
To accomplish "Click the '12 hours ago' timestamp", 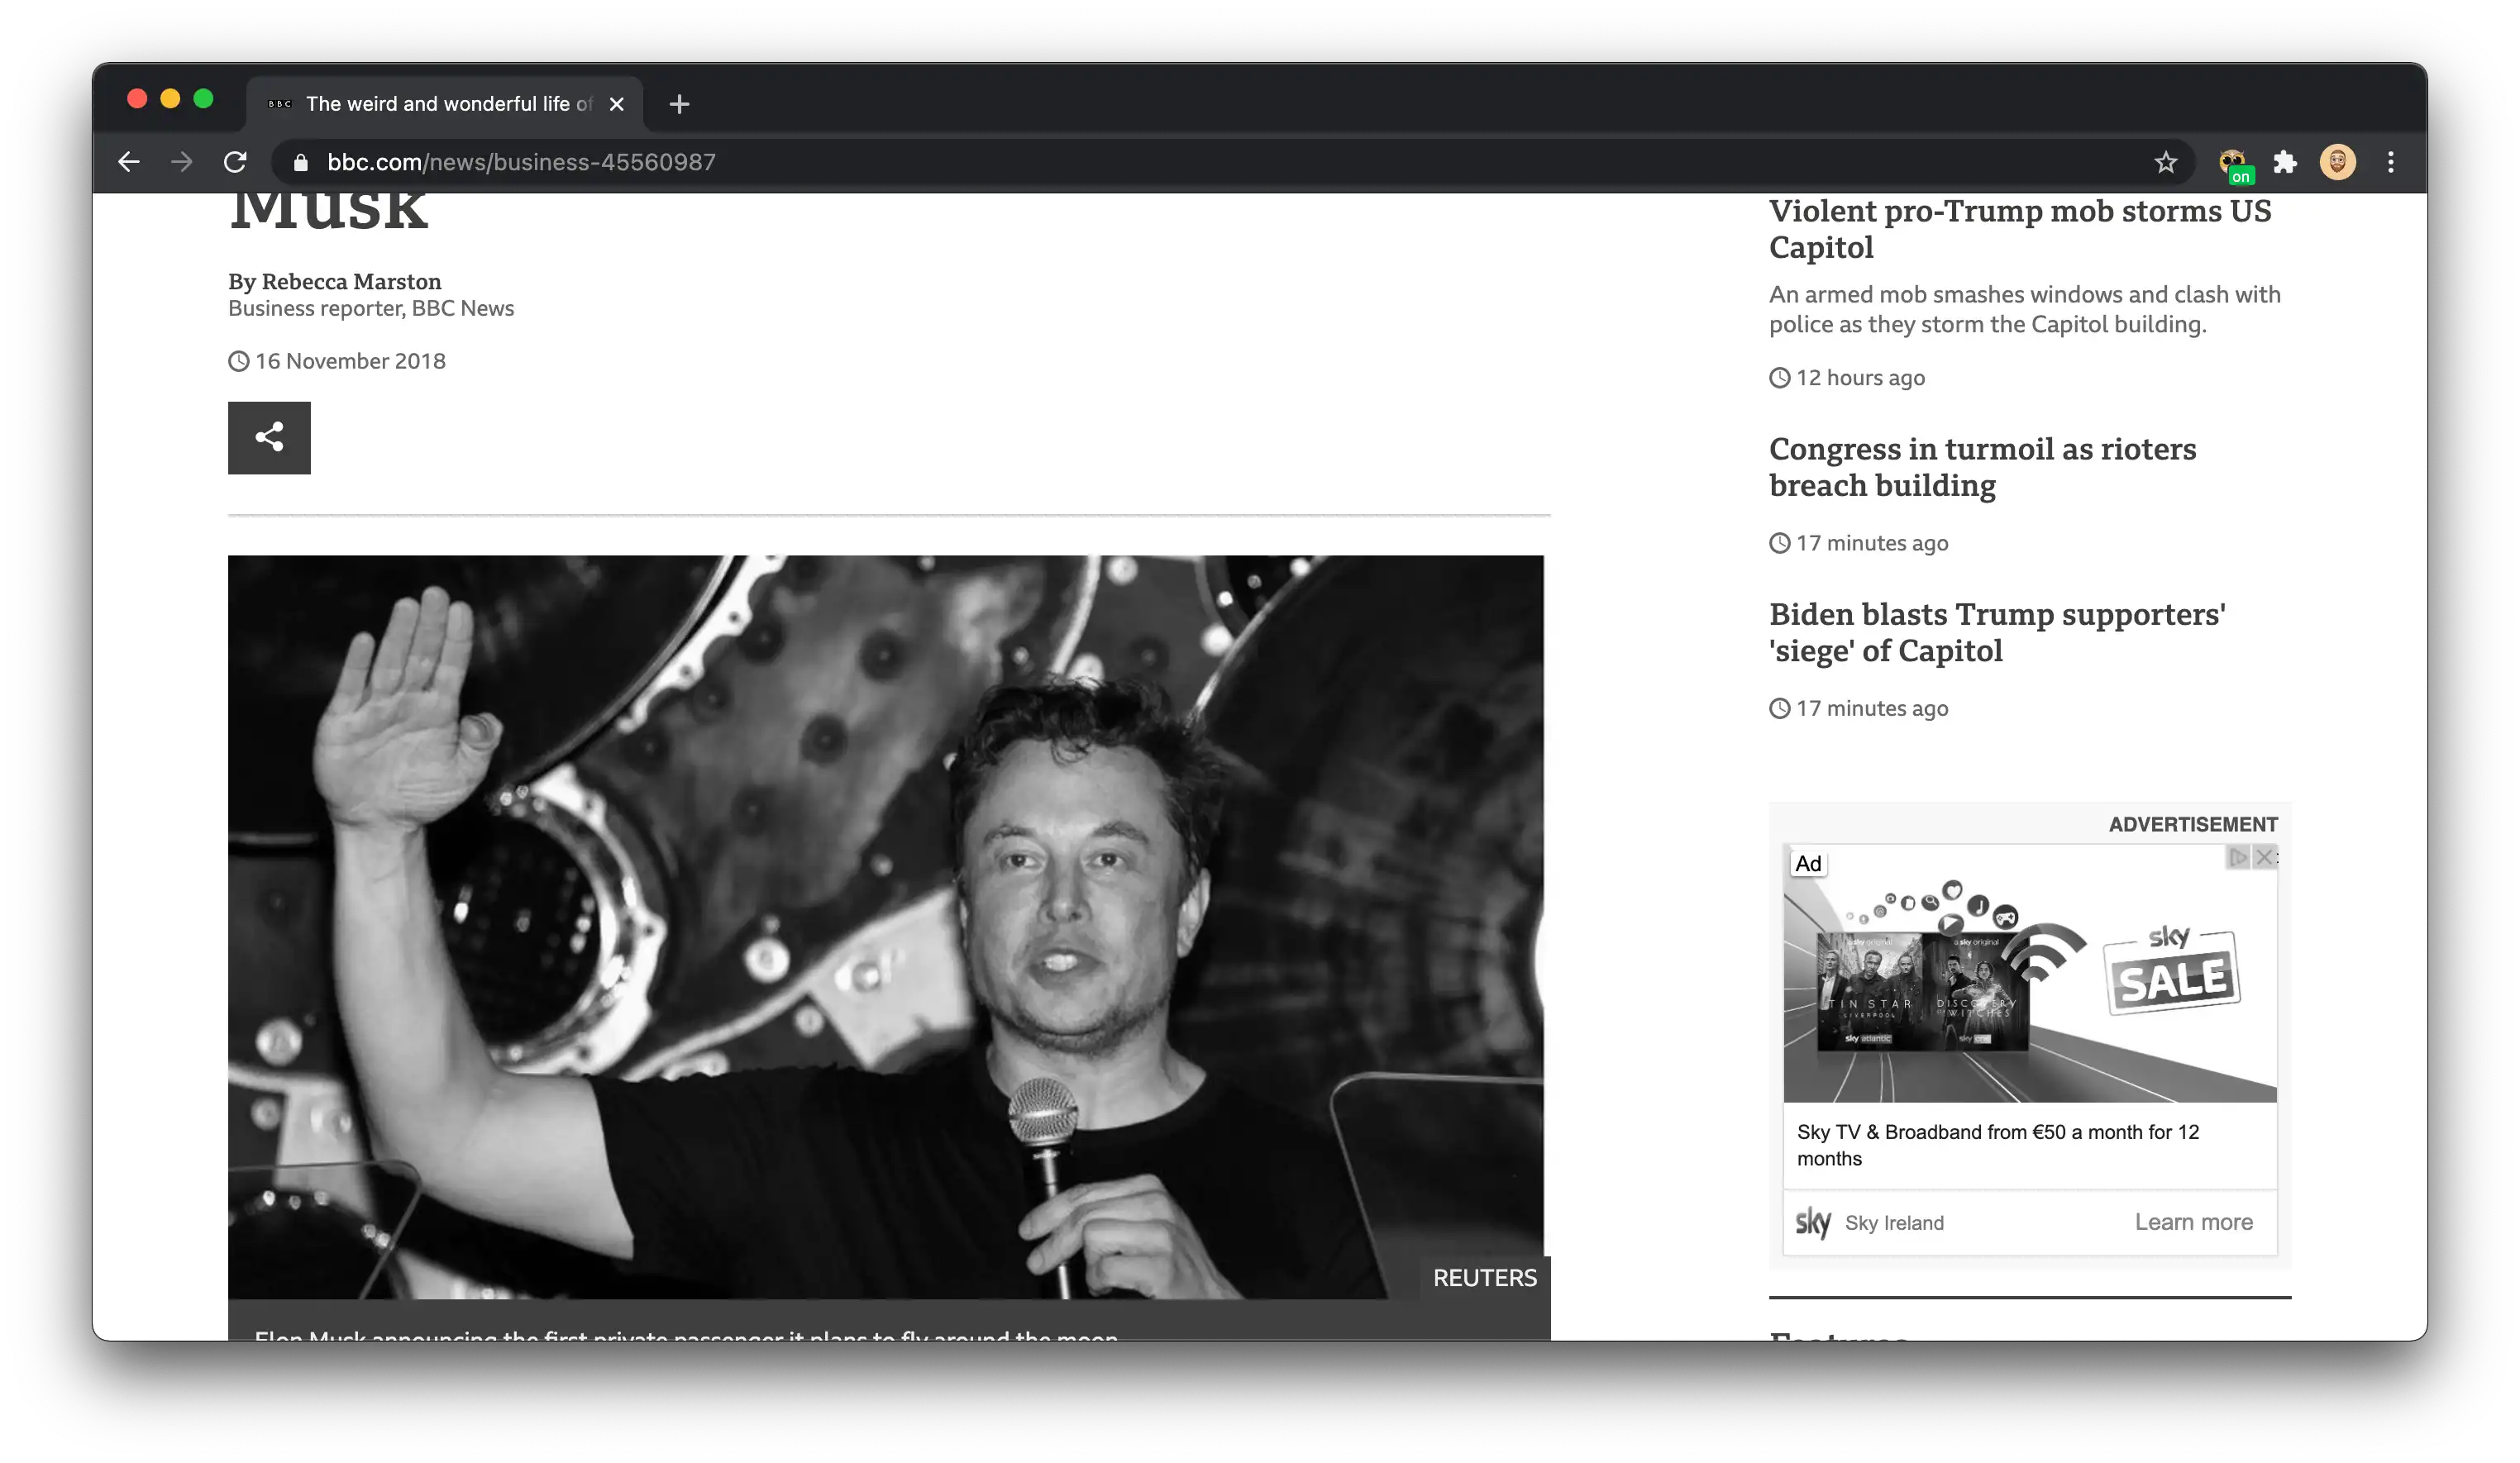I will [x=1860, y=378].
